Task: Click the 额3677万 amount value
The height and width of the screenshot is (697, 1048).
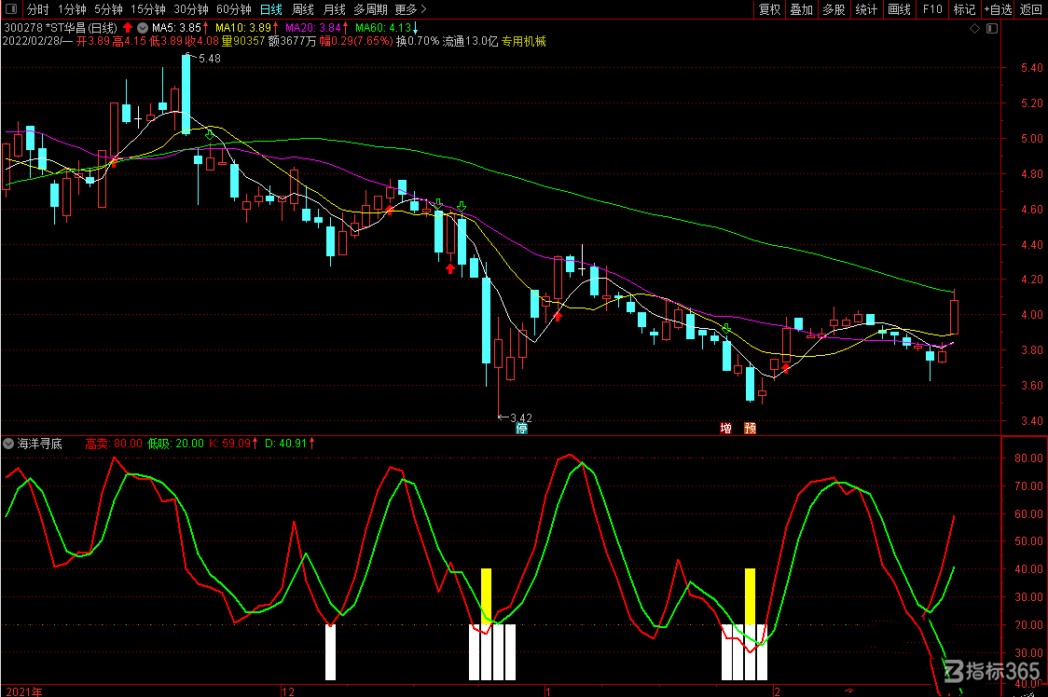Action: click(292, 41)
